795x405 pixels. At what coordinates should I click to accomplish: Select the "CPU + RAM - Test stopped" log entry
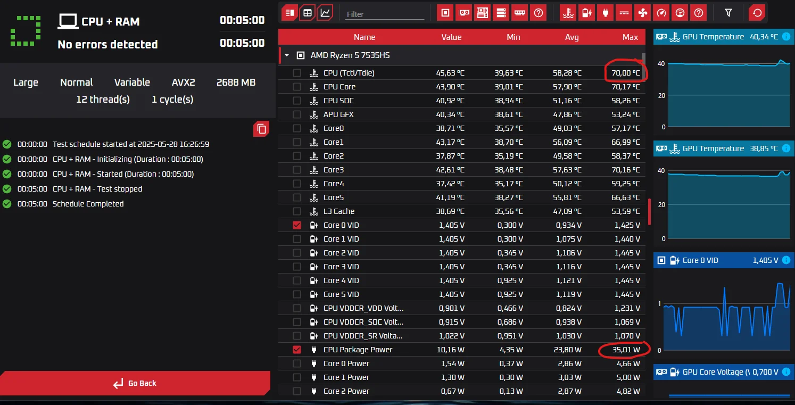tap(97, 189)
